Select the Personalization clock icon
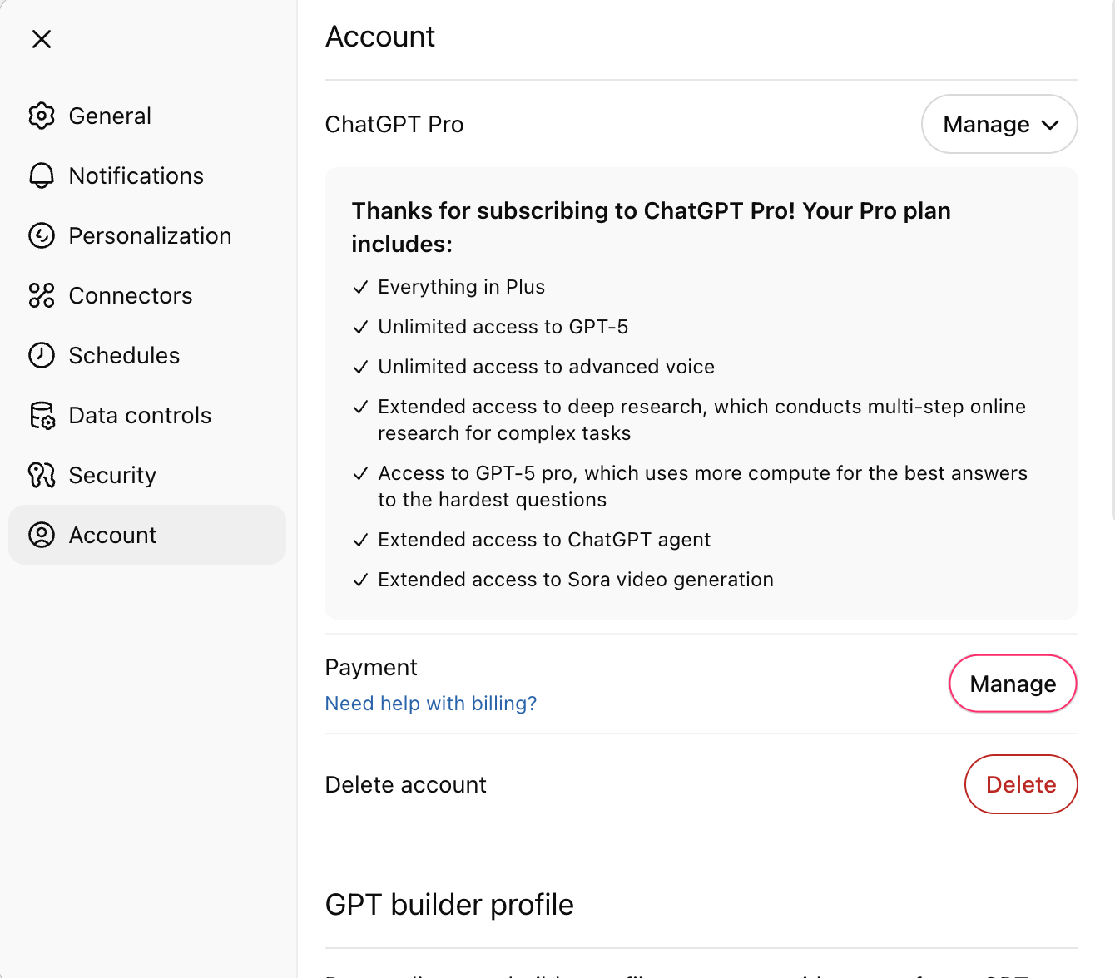The height and width of the screenshot is (978, 1115). click(41, 235)
